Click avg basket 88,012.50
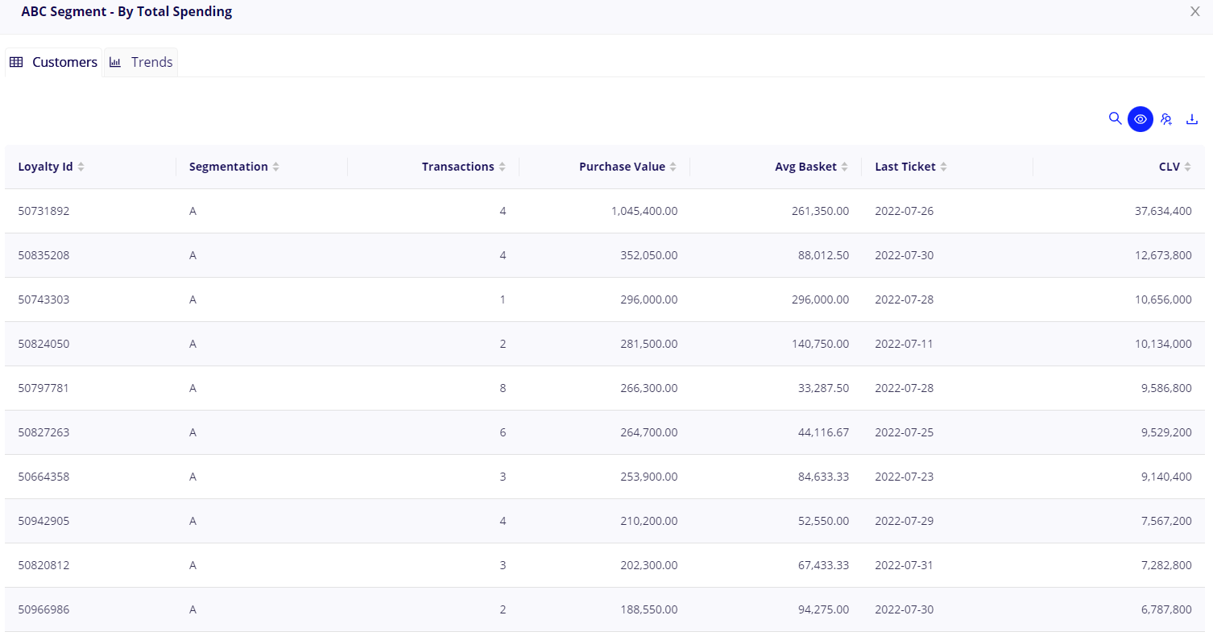The width and height of the screenshot is (1213, 636). (x=823, y=255)
